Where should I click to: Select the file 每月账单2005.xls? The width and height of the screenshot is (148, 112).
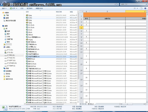pyautogui.click(x=33, y=49)
